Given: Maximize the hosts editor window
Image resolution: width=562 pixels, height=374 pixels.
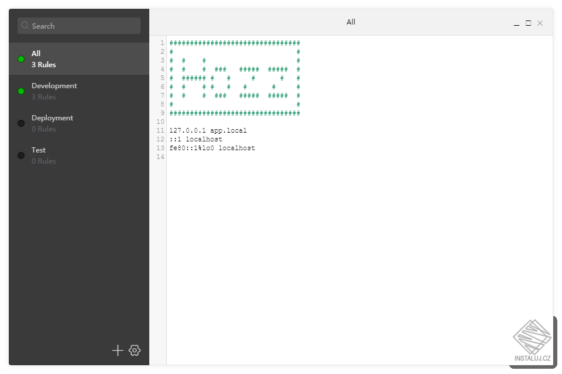Looking at the screenshot, I should 528,23.
